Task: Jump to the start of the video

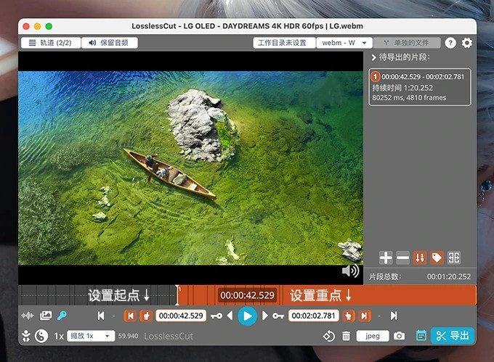Action: [x=101, y=316]
